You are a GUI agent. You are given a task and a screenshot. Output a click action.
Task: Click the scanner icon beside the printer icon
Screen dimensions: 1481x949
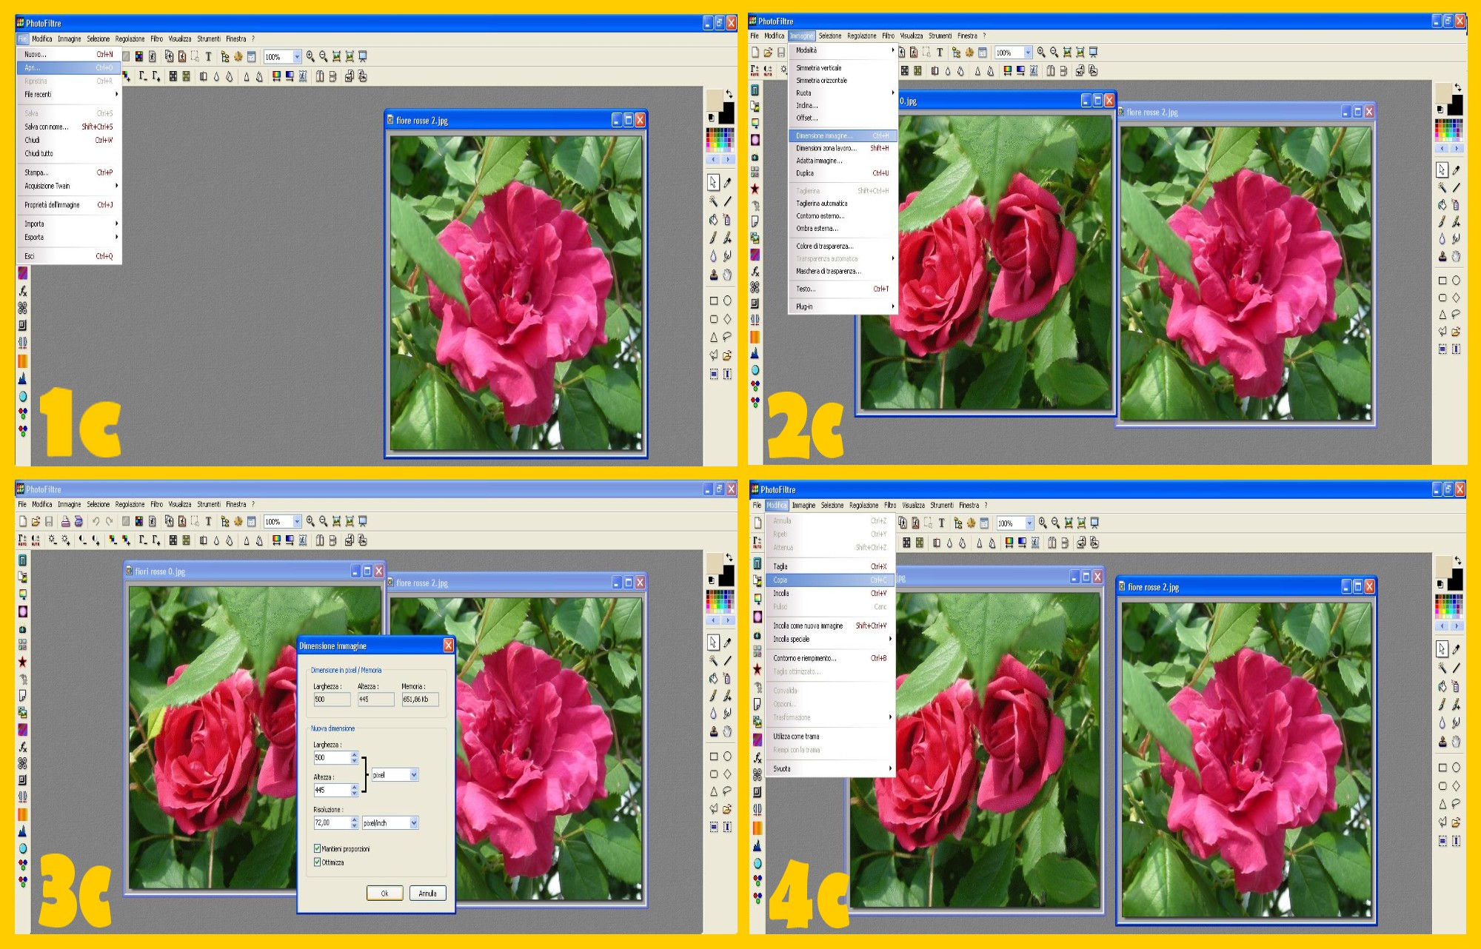78,521
